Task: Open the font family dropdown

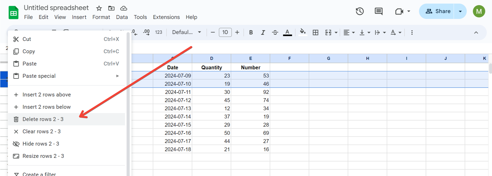Action: click(186, 32)
